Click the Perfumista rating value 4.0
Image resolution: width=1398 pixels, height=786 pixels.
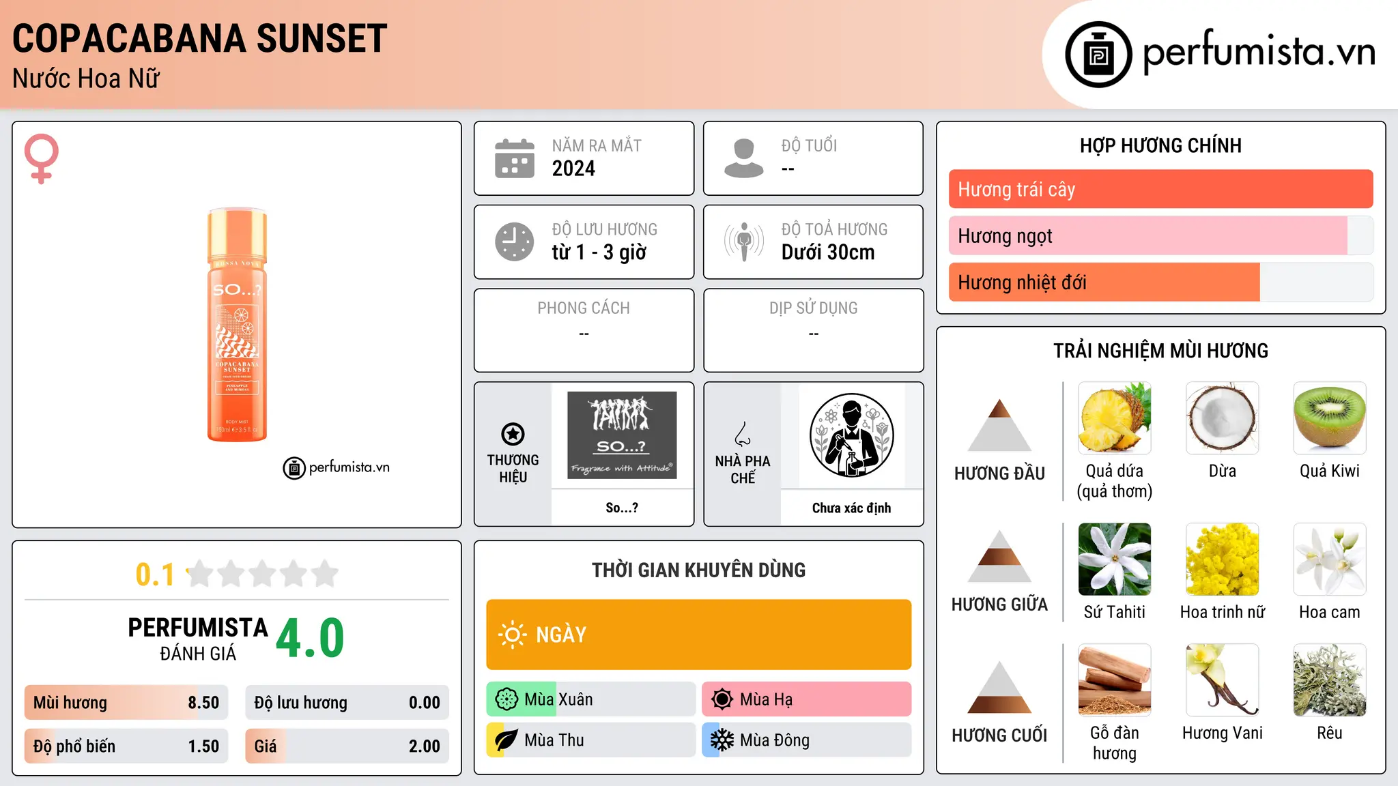pos(310,638)
